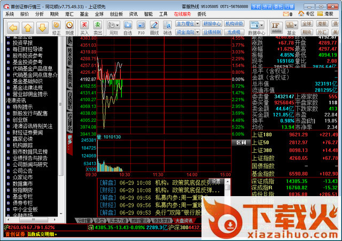This screenshot has width=342, height=241.
Task: Open the 工具 menu
Action: [163, 14]
